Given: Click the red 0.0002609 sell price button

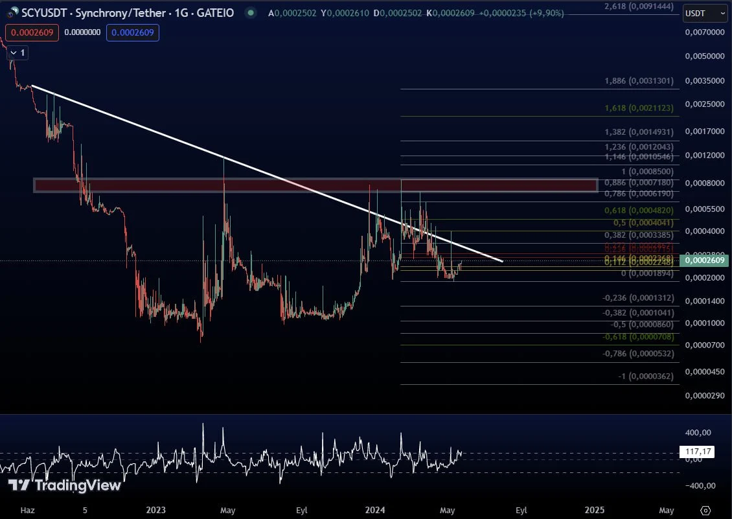Looking at the screenshot, I should point(32,32).
